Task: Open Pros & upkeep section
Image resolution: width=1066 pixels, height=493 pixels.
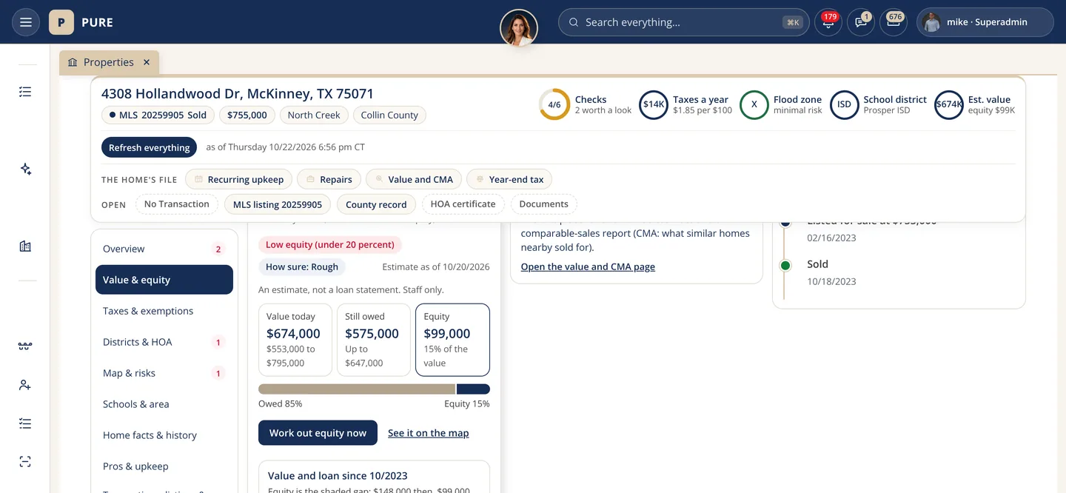Action: pyautogui.click(x=164, y=466)
